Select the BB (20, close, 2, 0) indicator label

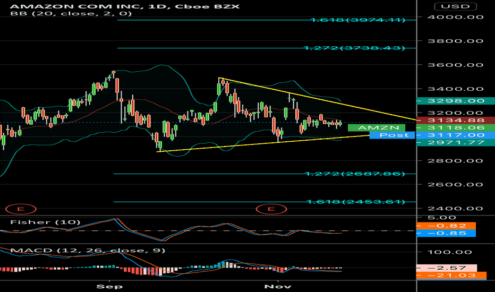point(71,14)
